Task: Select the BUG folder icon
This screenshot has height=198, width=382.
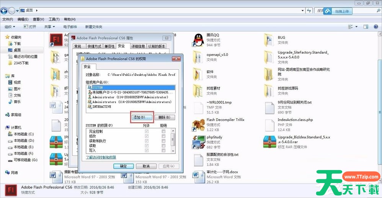Action: [x=270, y=40]
